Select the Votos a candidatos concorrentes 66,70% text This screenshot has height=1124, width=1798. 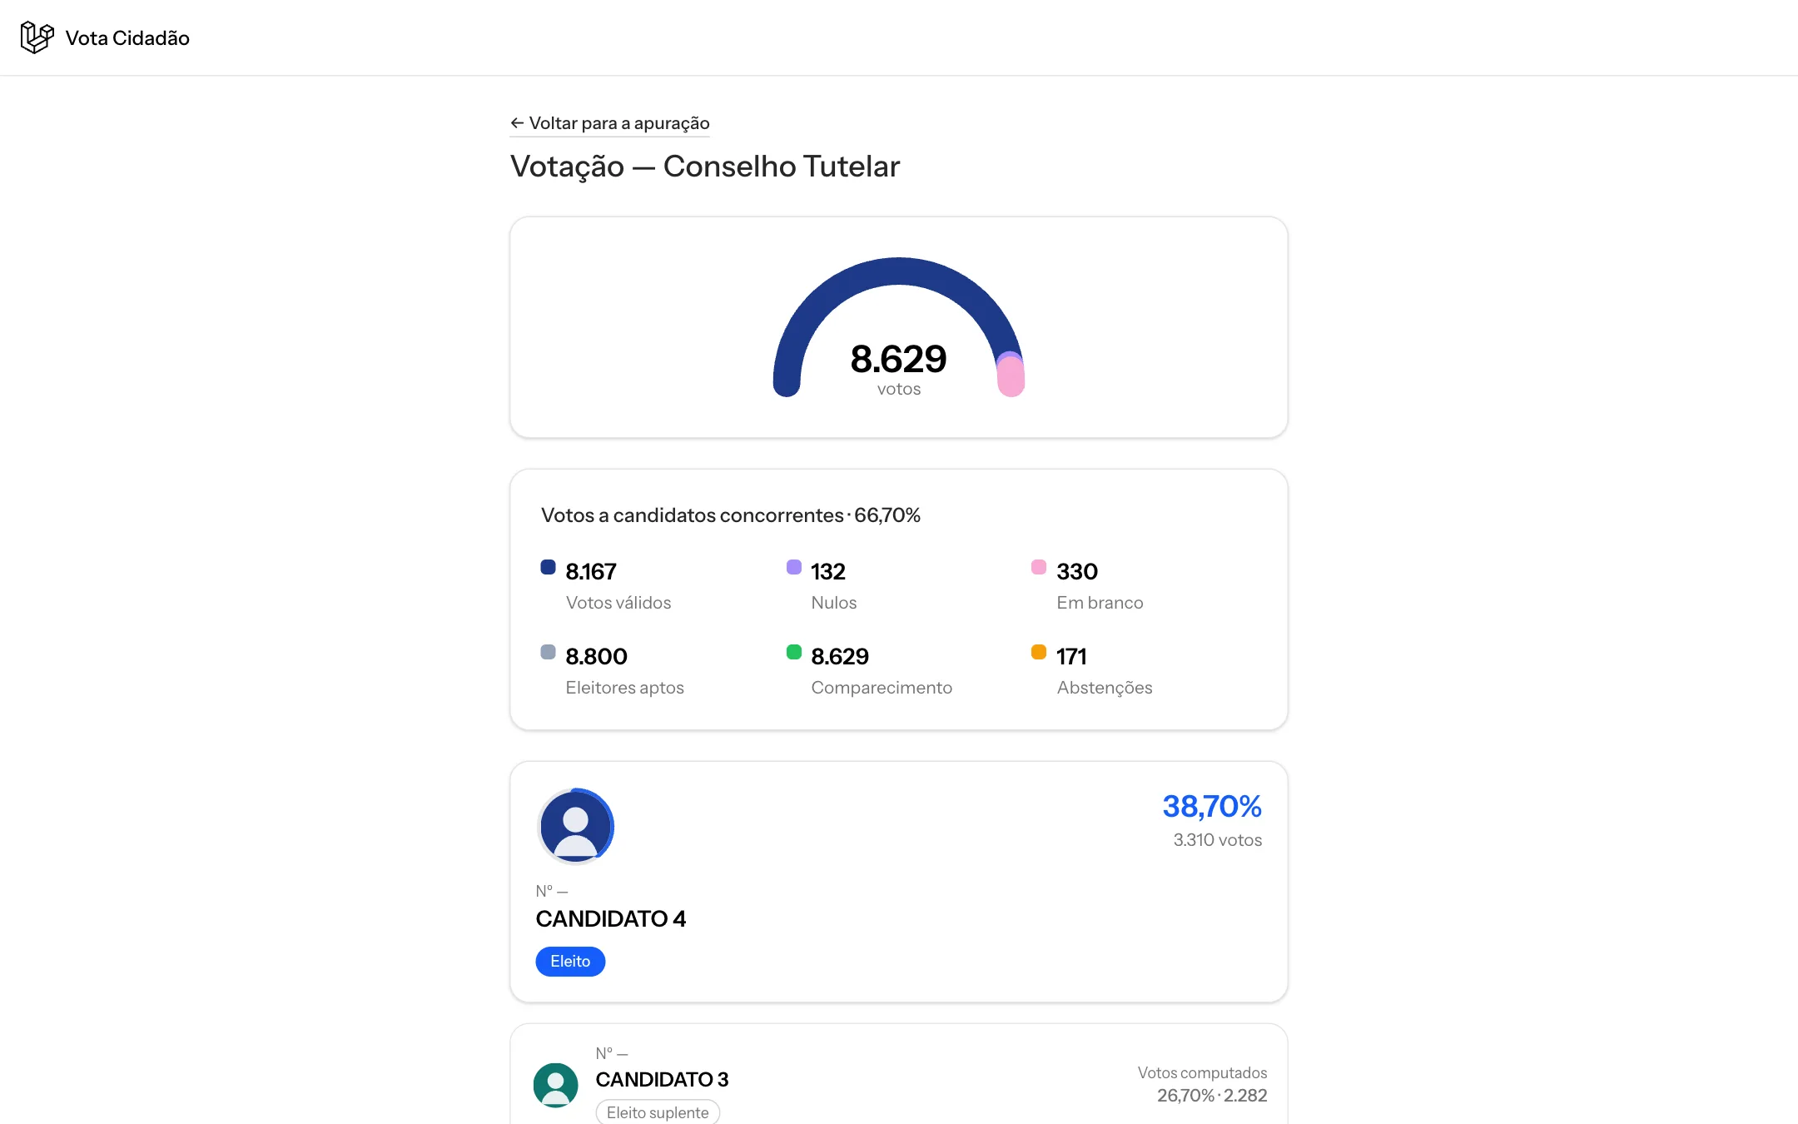tap(731, 515)
